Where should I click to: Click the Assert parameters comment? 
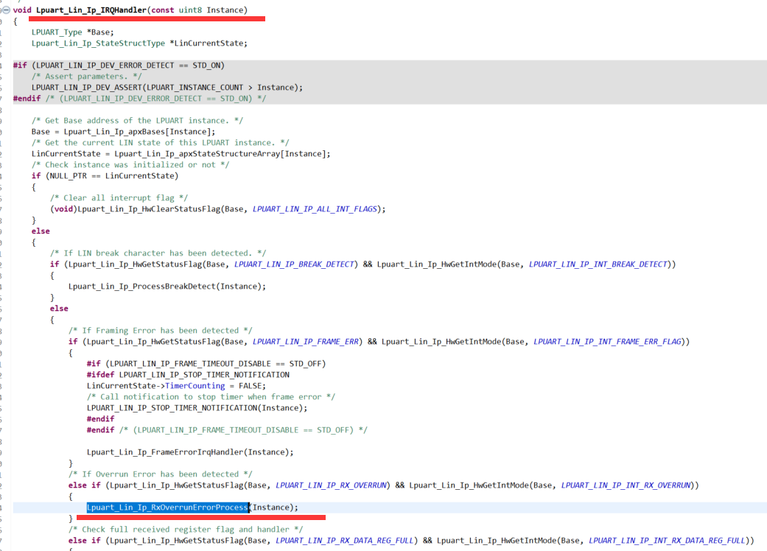[x=87, y=77]
